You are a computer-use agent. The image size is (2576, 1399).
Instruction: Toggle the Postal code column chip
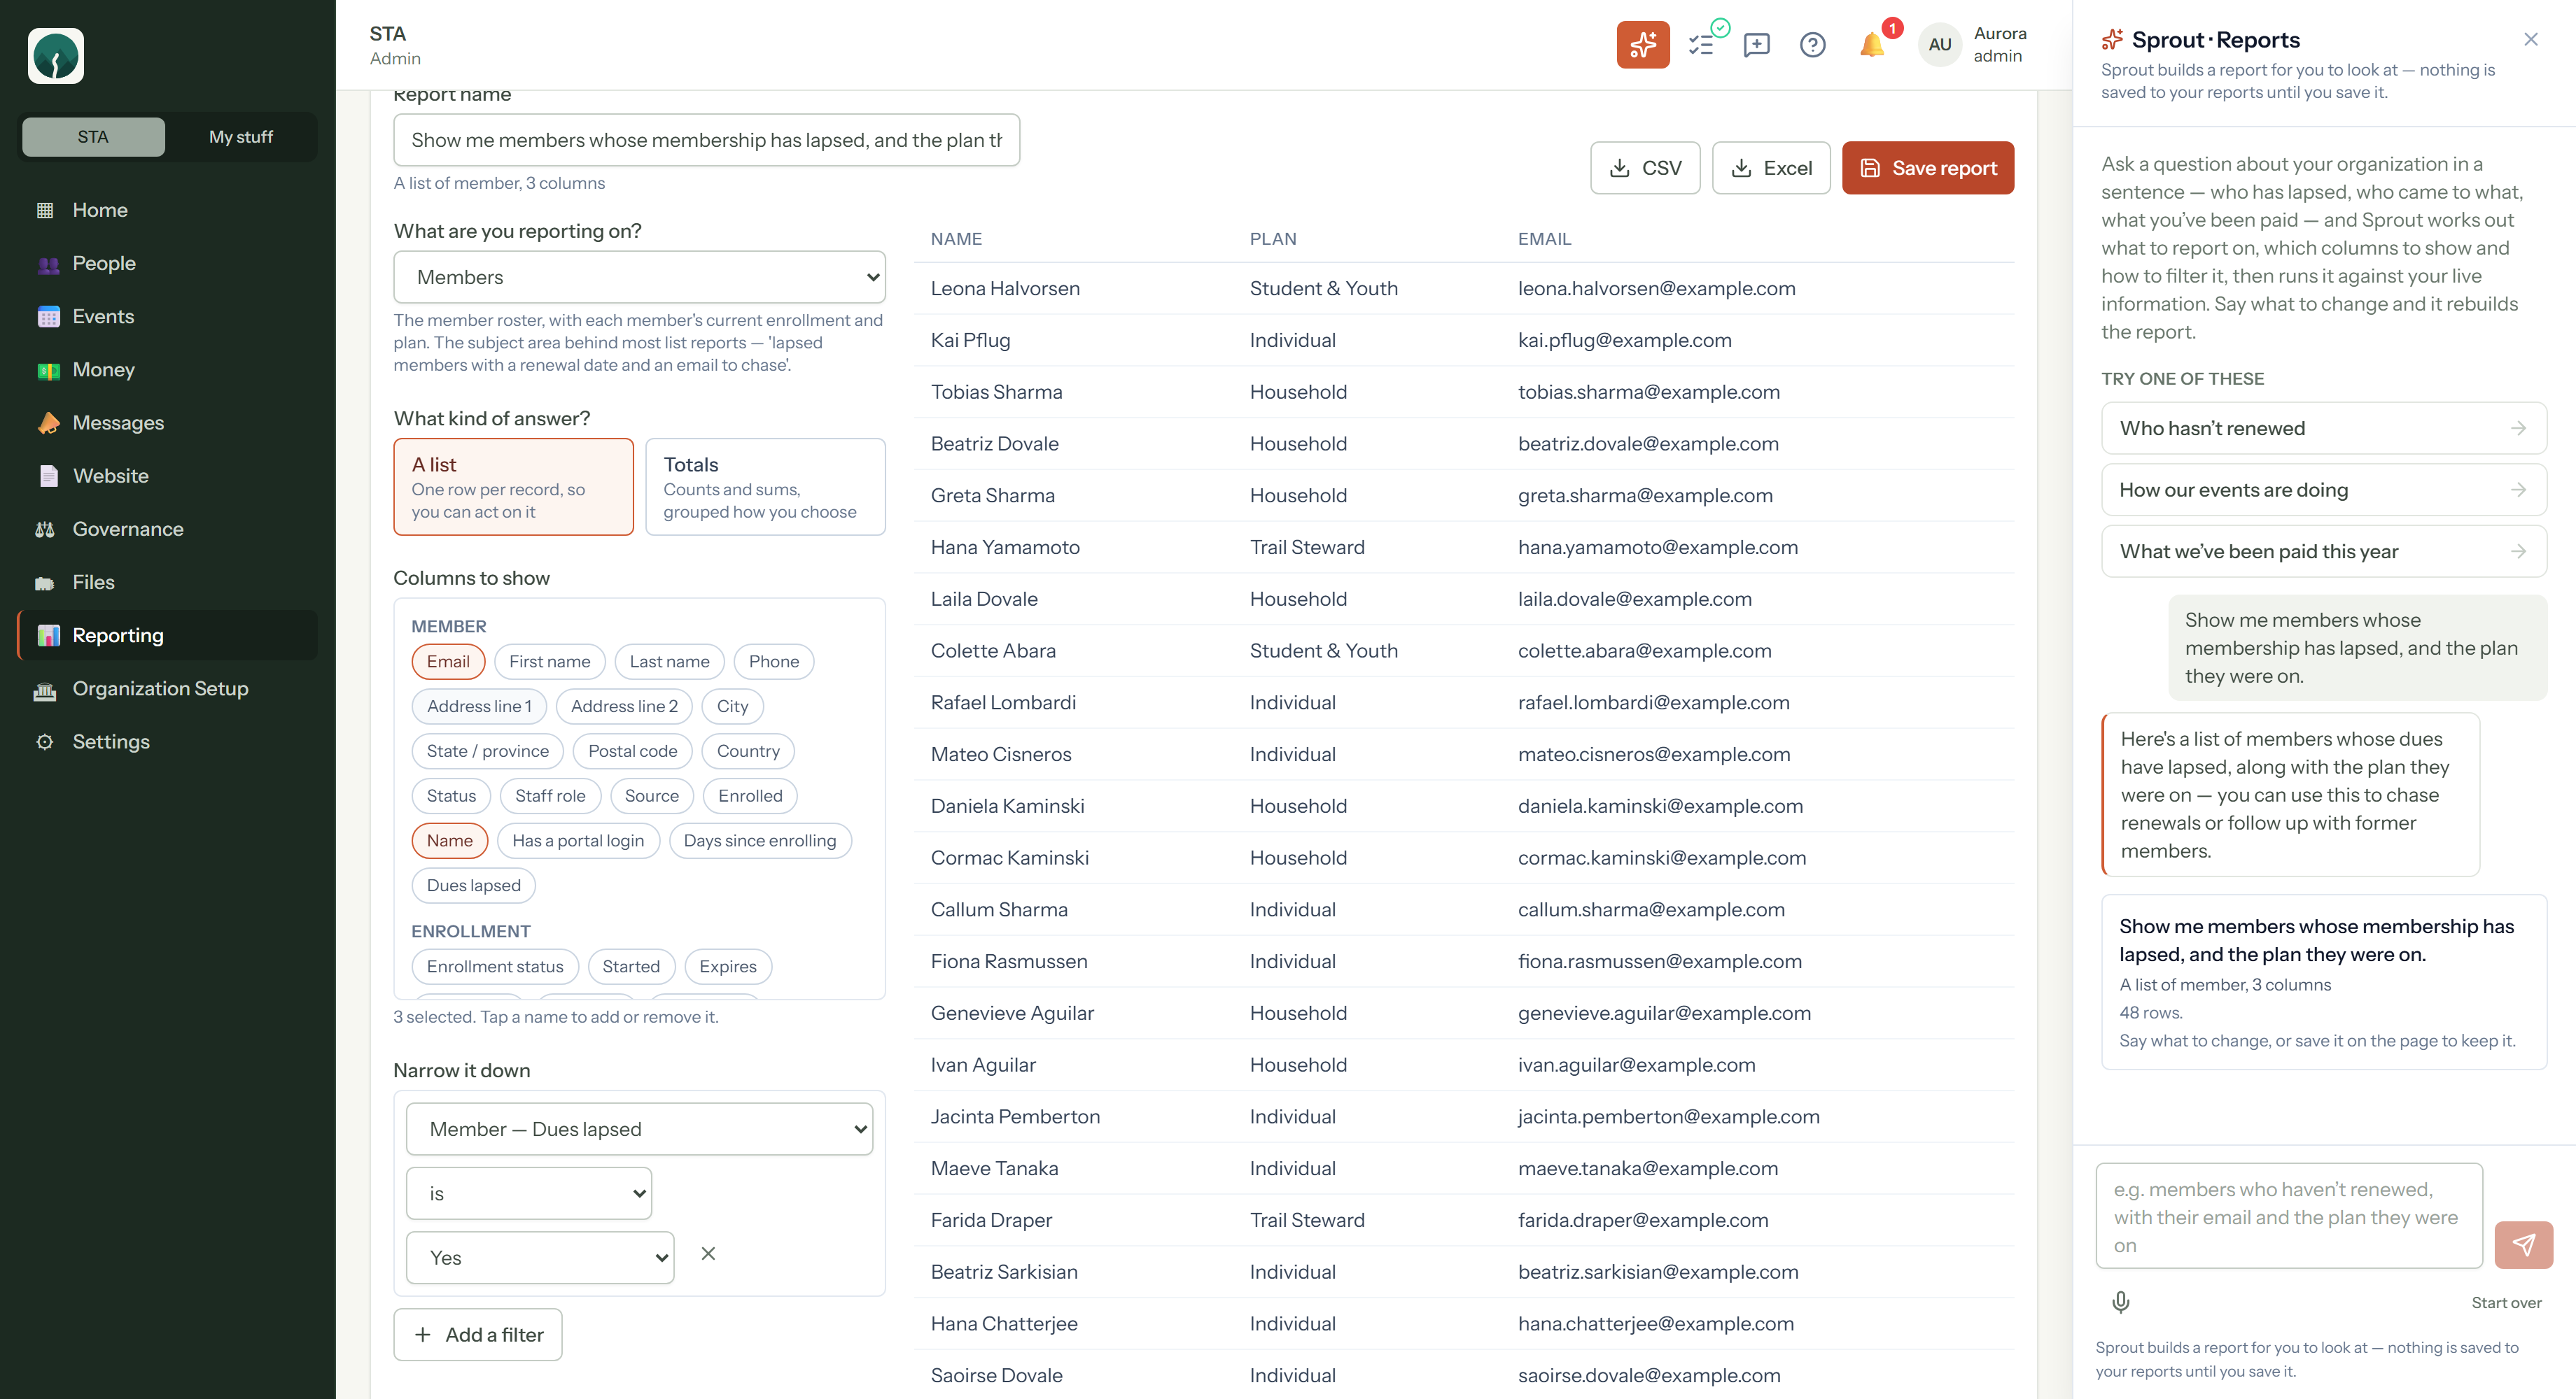[x=632, y=751]
